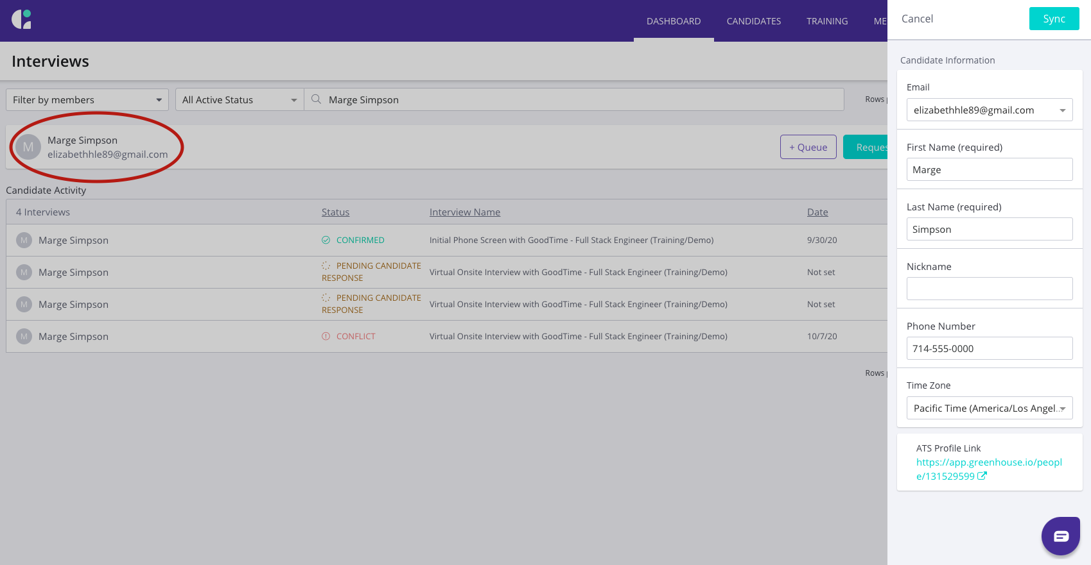Click the confirmed checkmark status icon

(326, 240)
